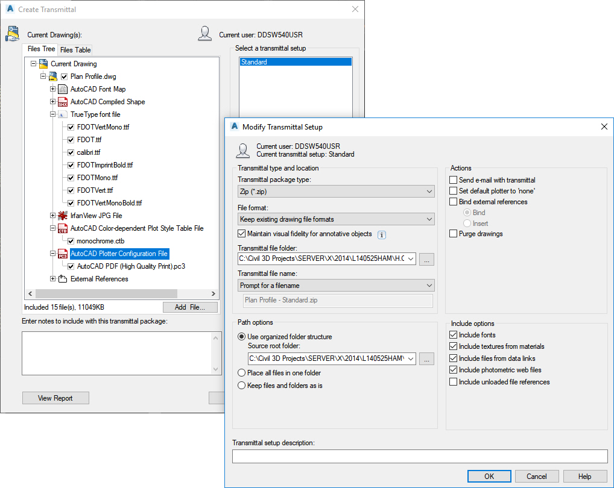Select Keep files and folders as is
The height and width of the screenshot is (488, 614).
pyautogui.click(x=242, y=386)
